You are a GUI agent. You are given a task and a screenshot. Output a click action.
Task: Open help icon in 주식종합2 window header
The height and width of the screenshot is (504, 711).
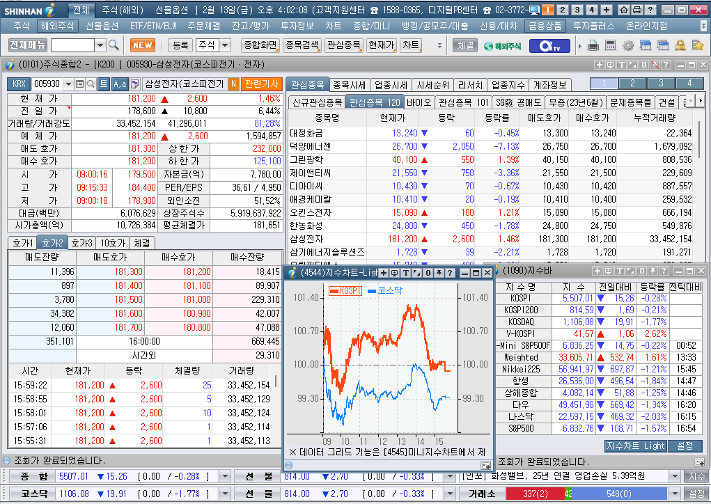click(x=666, y=65)
